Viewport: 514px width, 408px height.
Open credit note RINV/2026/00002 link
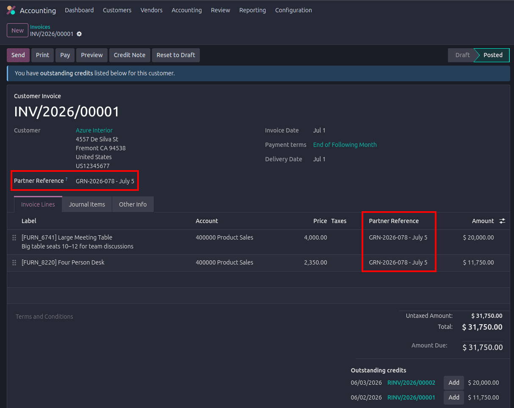pos(411,383)
